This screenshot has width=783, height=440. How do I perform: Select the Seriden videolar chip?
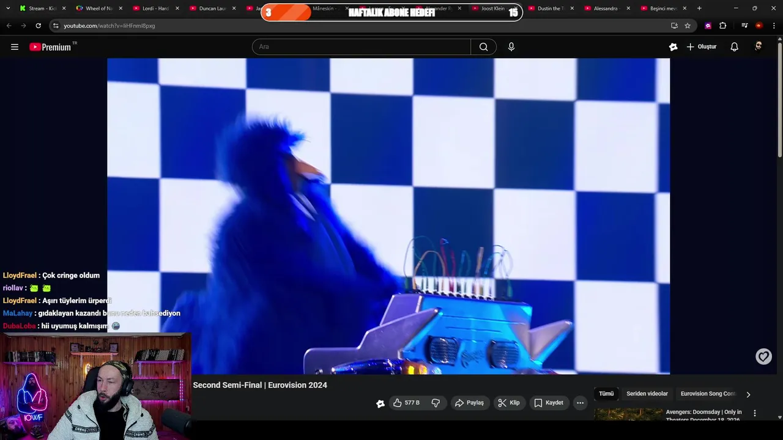click(647, 394)
